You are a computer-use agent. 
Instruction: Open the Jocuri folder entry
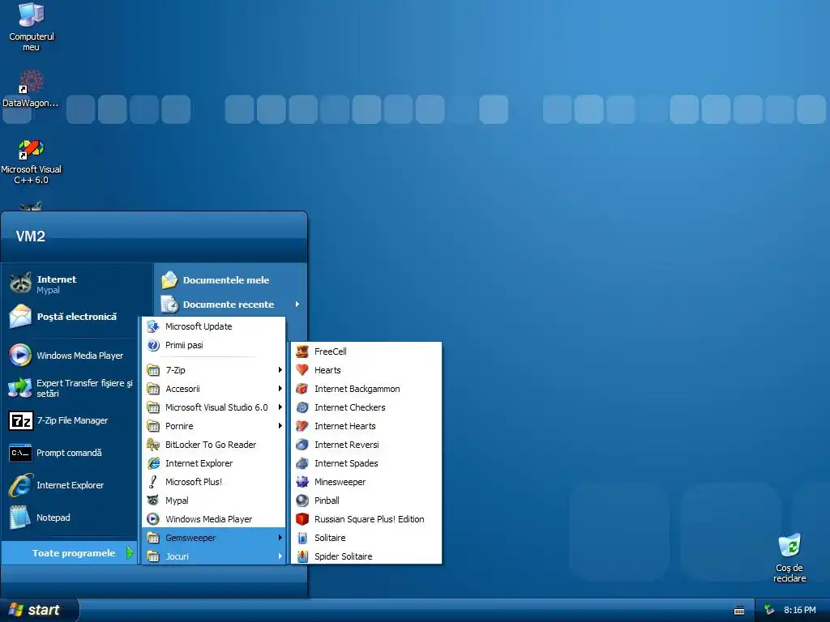click(x=214, y=556)
